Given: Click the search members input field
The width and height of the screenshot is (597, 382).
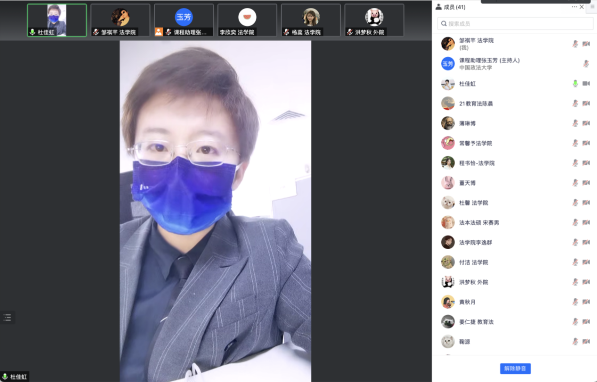Looking at the screenshot, I should pyautogui.click(x=514, y=23).
